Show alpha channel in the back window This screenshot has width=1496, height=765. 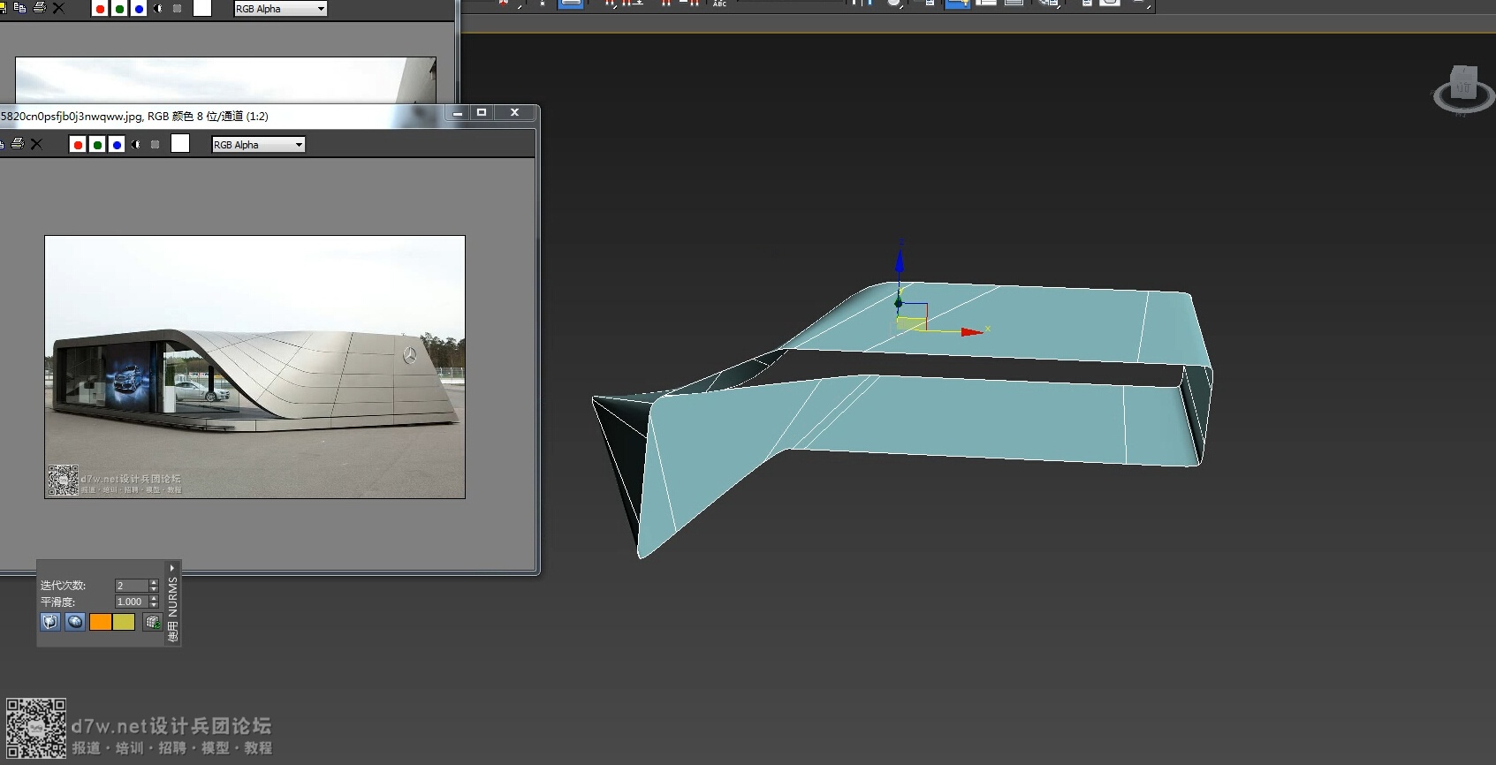pos(158,9)
